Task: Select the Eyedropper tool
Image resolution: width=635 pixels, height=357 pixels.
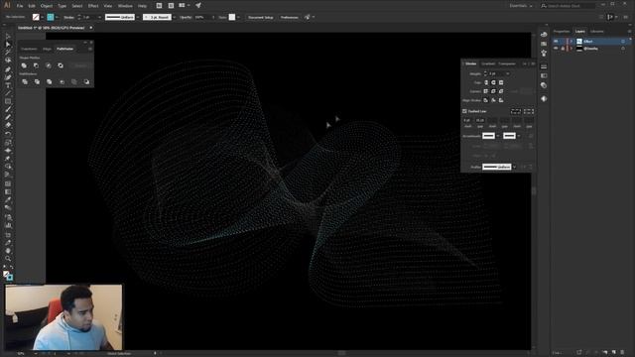Action: click(x=8, y=200)
